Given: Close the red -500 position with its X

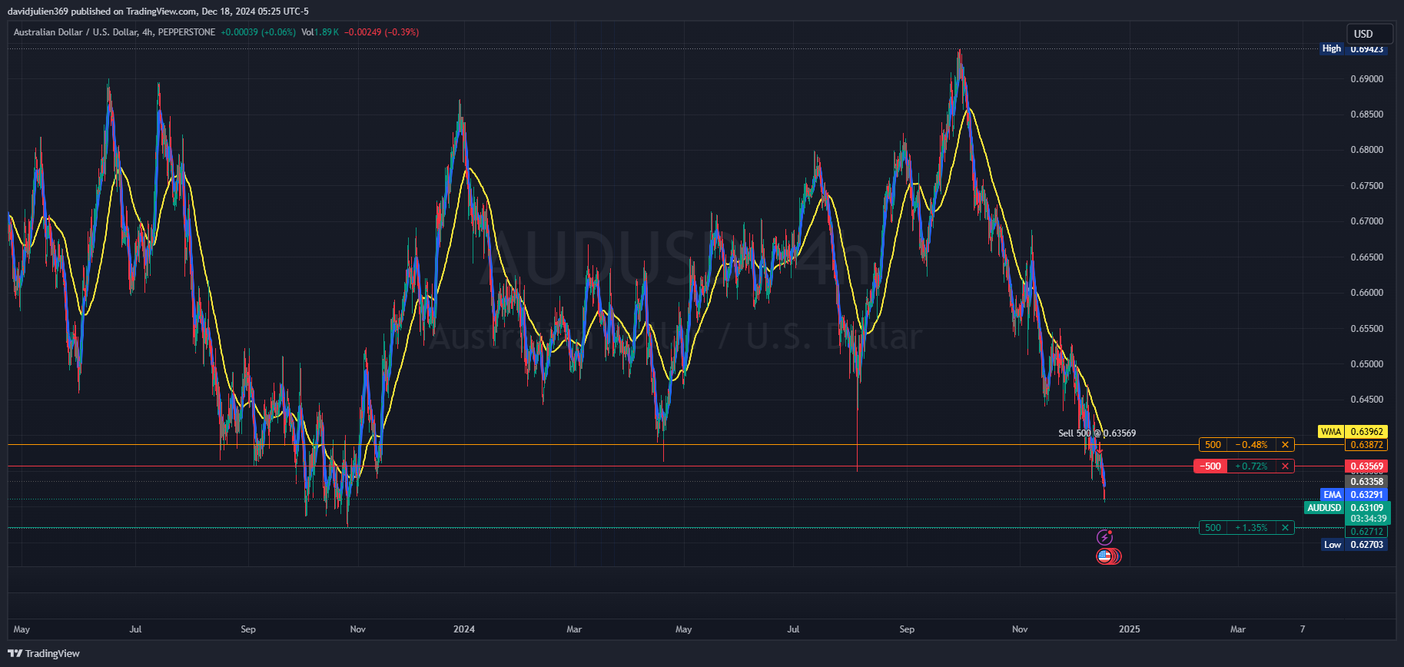Looking at the screenshot, I should point(1285,466).
